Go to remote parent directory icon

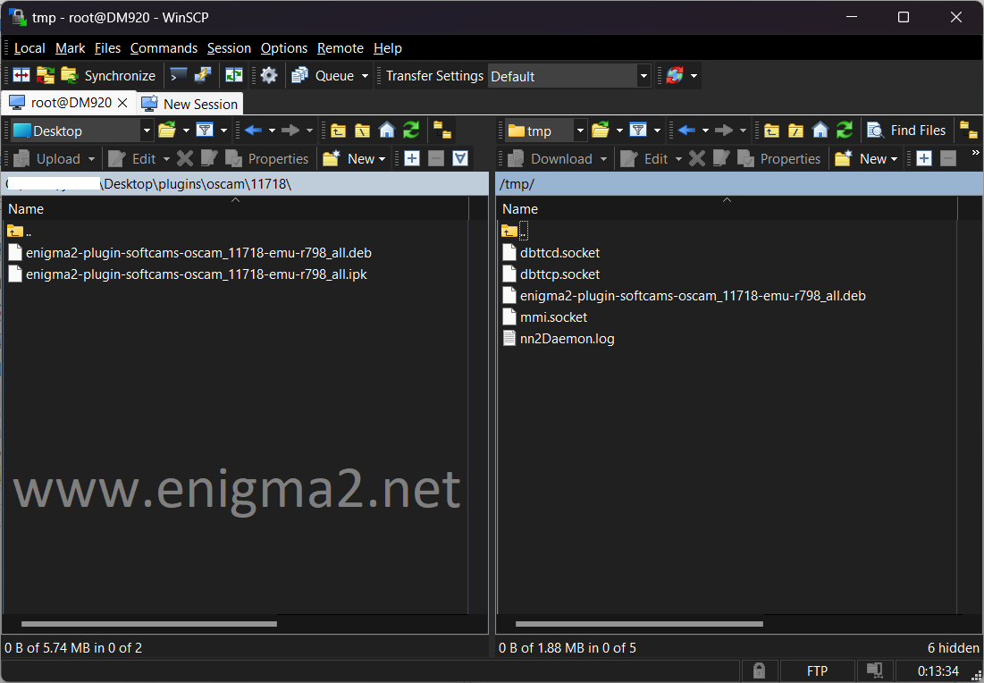[x=771, y=131]
